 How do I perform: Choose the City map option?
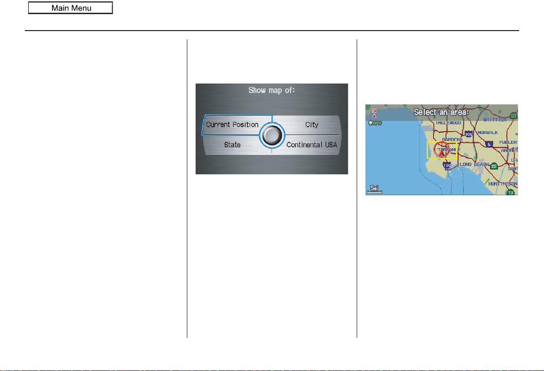tap(311, 125)
